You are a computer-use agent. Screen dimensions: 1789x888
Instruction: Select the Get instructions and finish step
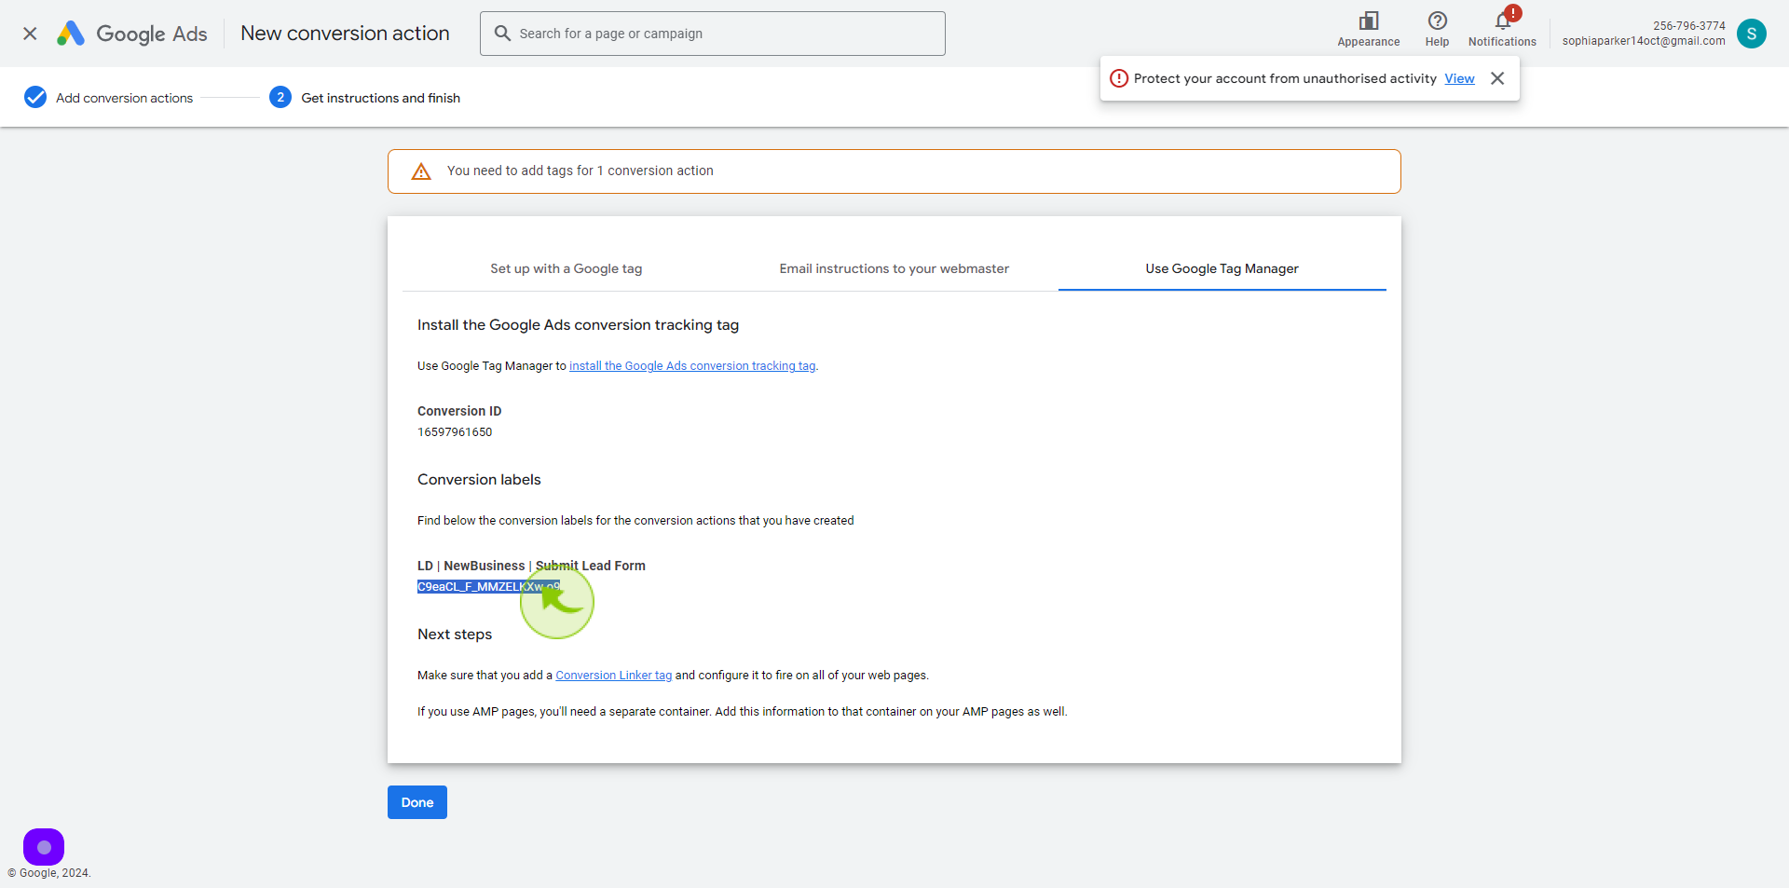[x=380, y=98]
